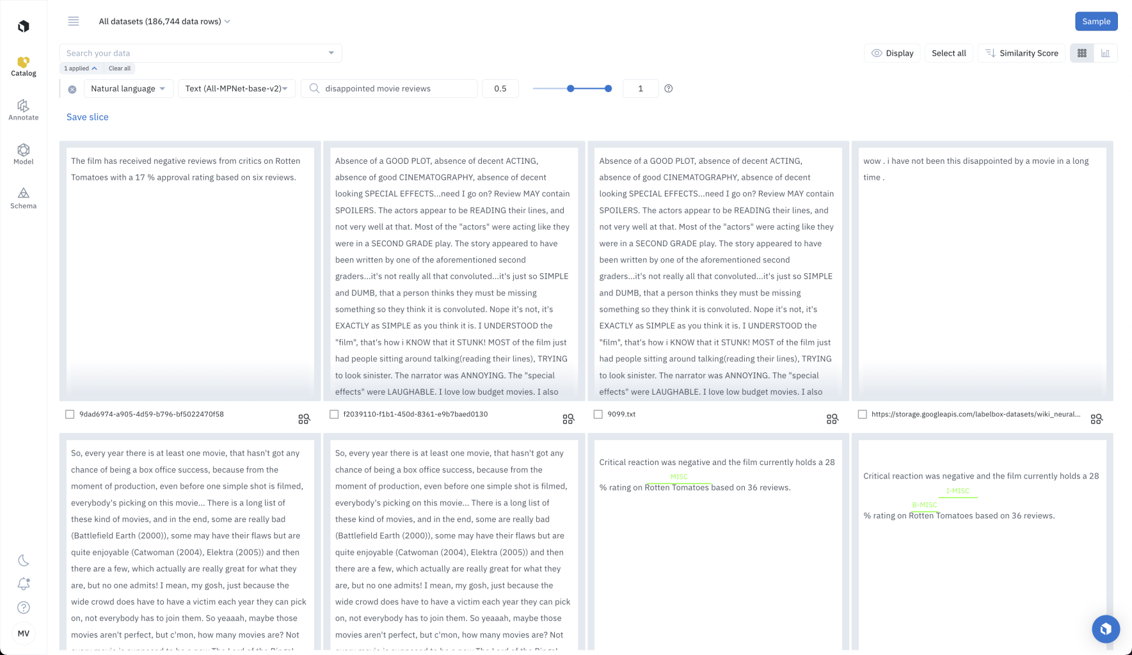Click the B-MISC annotation label
Screen dimensions: 1132x655
(x=925, y=505)
